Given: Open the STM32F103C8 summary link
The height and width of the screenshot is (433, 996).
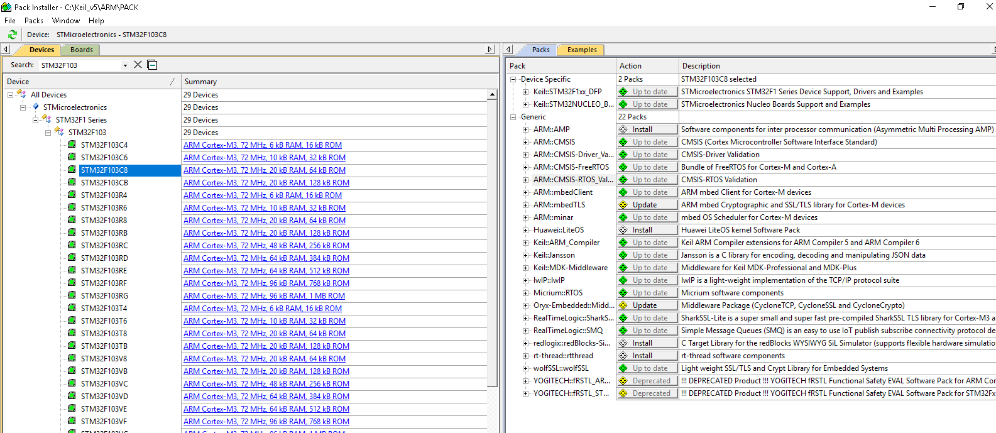Looking at the screenshot, I should tap(265, 170).
